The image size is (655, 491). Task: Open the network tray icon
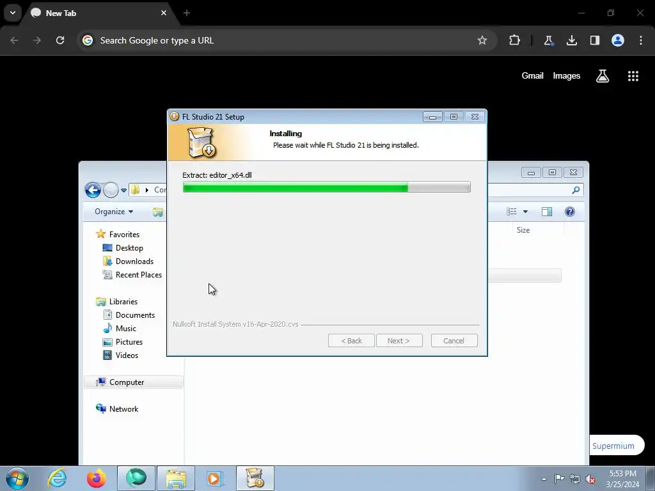[x=575, y=479]
